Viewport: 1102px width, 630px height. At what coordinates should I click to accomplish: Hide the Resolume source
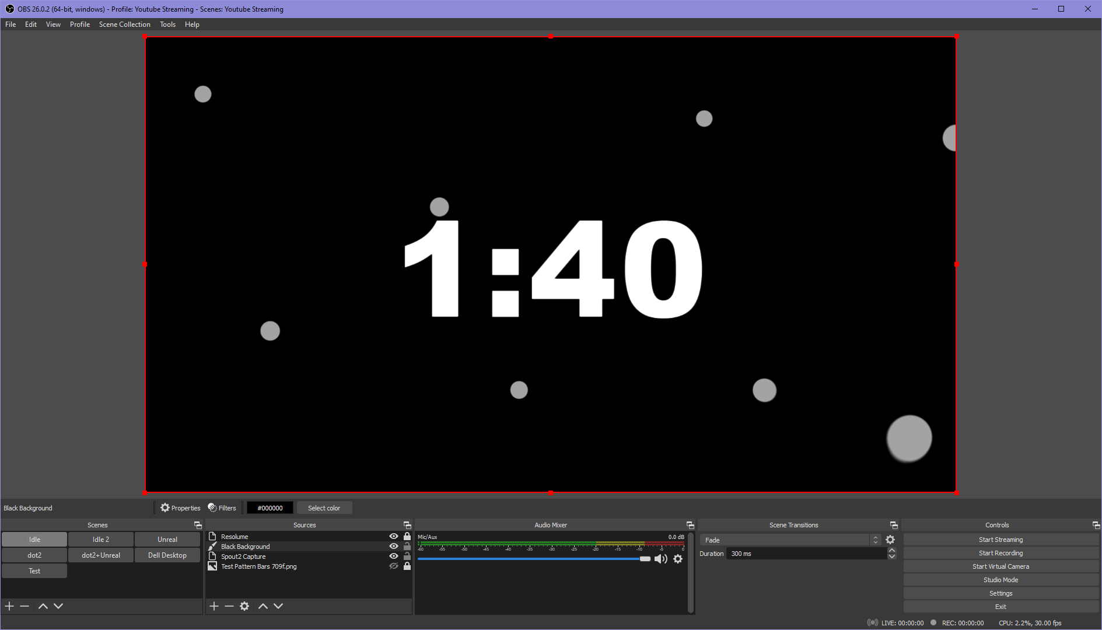(x=393, y=536)
